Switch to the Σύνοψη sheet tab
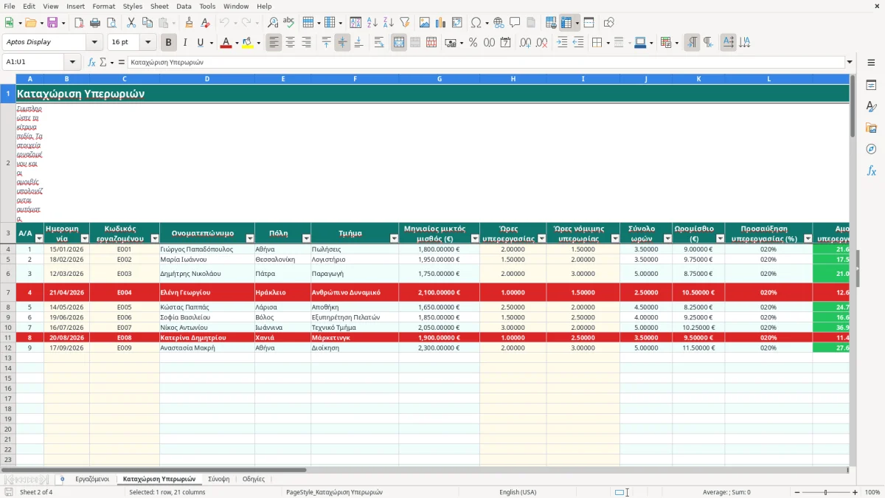 [218, 480]
